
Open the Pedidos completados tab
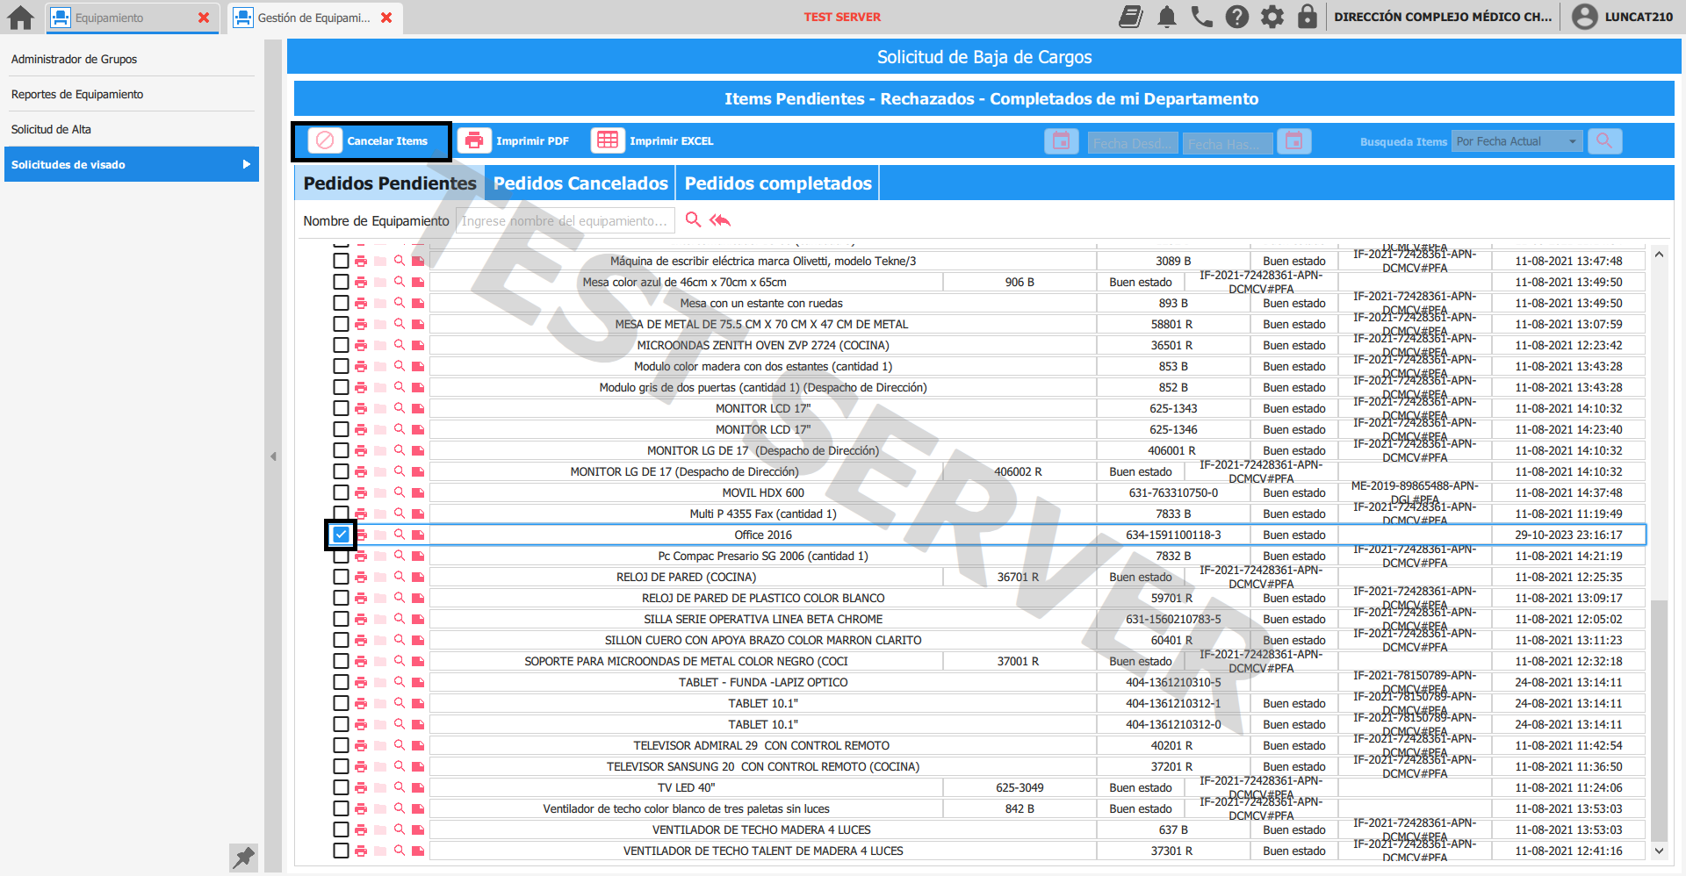tap(778, 183)
